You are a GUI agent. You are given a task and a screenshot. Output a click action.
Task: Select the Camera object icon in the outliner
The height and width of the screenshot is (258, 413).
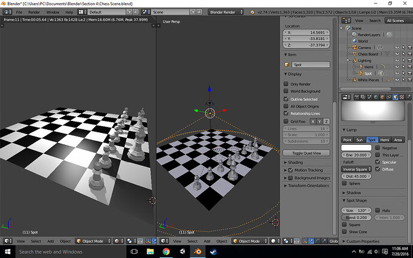coord(353,47)
